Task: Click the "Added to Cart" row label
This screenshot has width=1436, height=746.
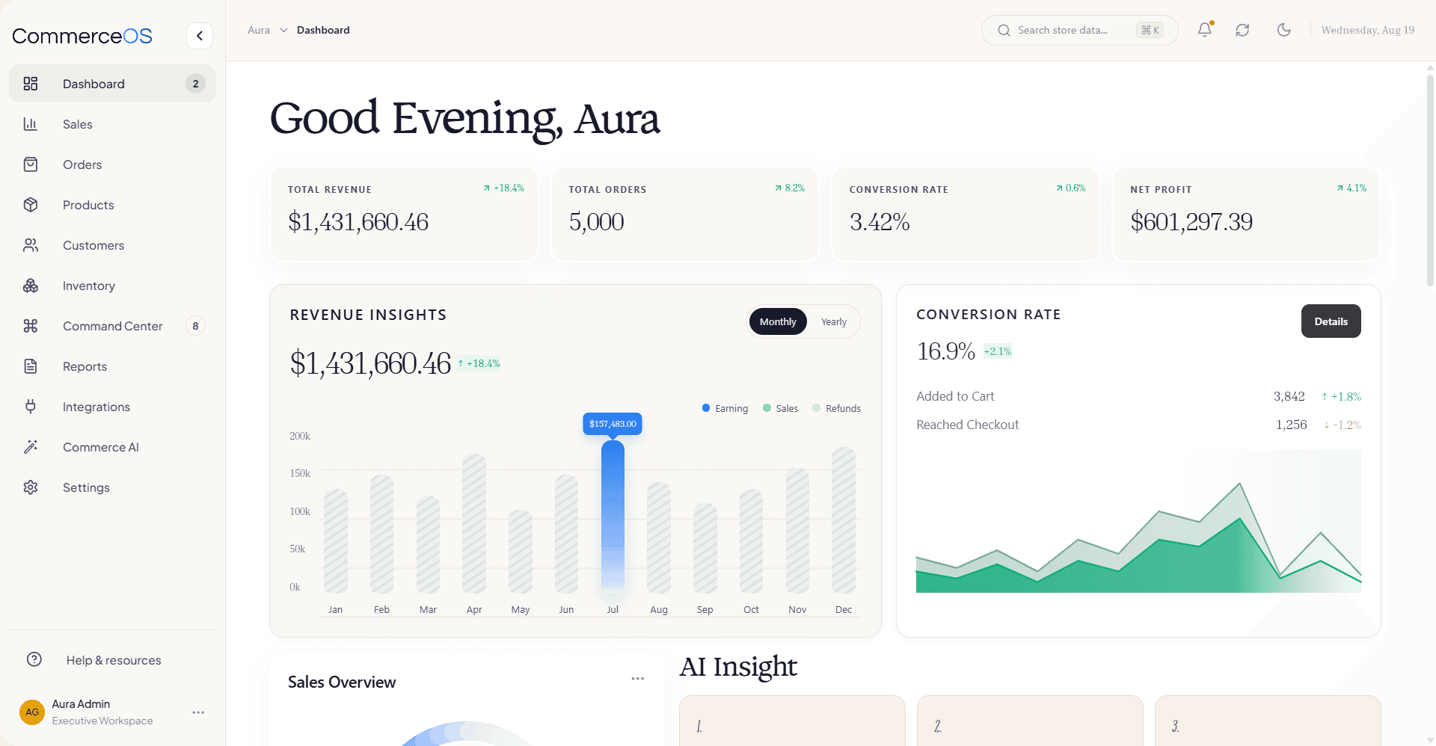Action: 955,396
